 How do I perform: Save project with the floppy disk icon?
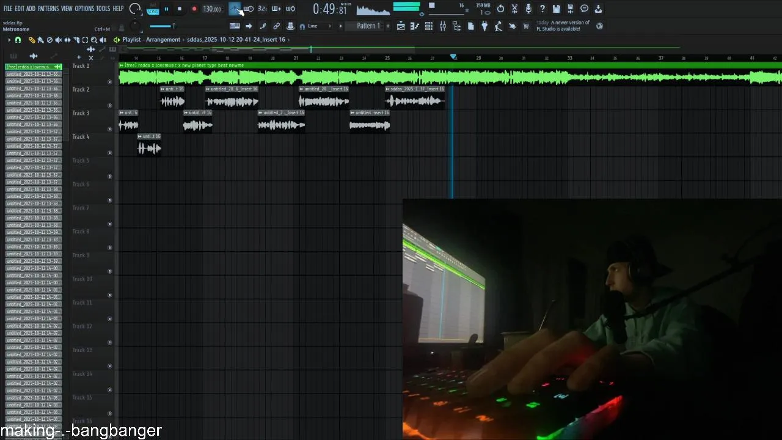(557, 9)
